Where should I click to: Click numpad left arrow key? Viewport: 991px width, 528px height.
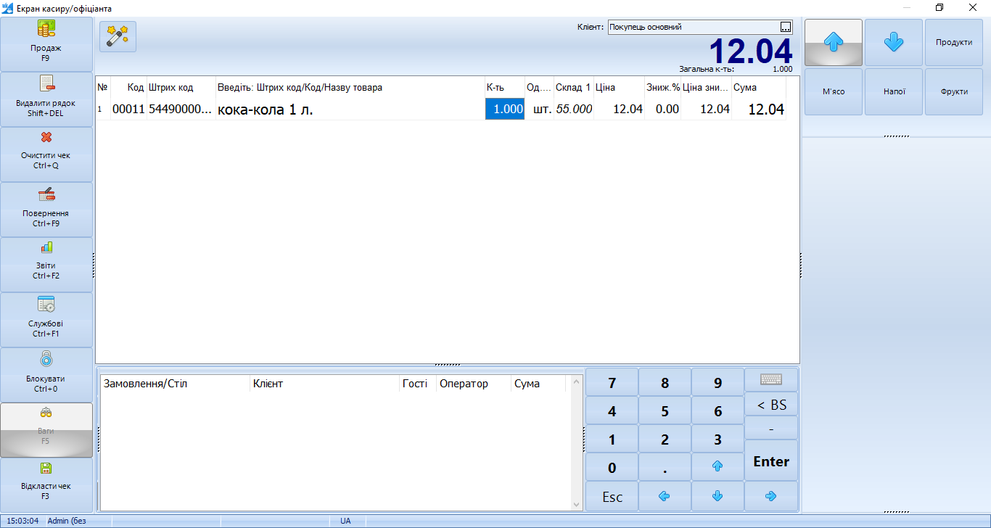(665, 497)
